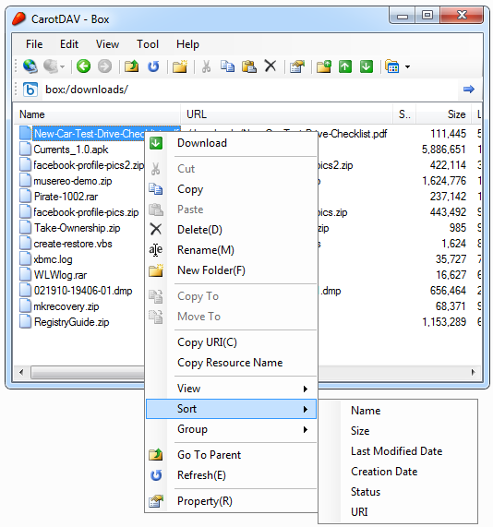Viewport: 493px width, 527px height.
Task: Click the folder upload toolbar icon
Action: (x=324, y=66)
